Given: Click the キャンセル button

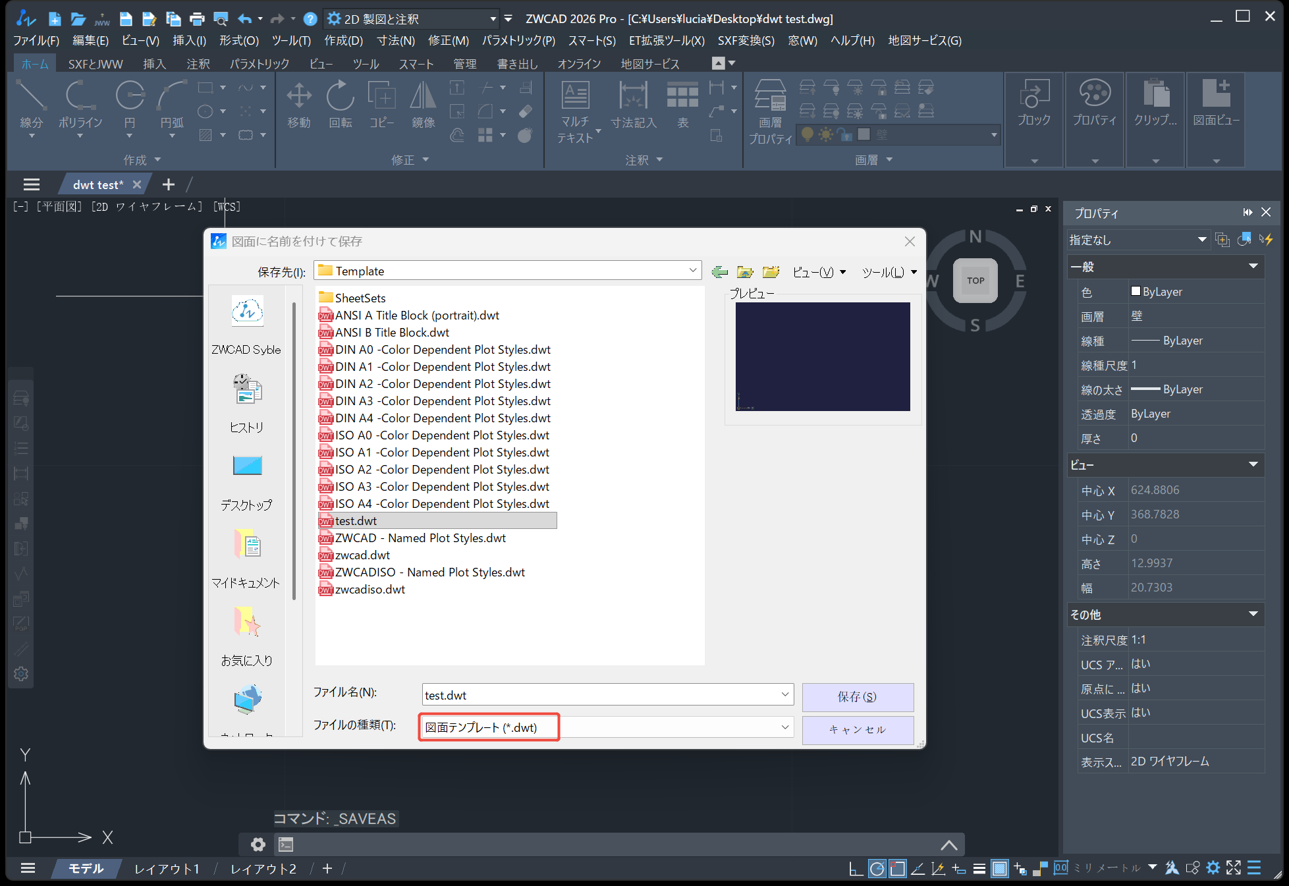Looking at the screenshot, I should [858, 730].
